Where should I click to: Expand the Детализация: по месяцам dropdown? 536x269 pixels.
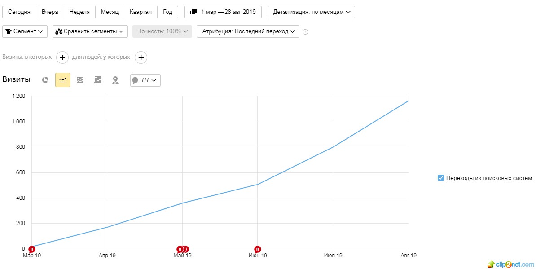click(x=311, y=12)
